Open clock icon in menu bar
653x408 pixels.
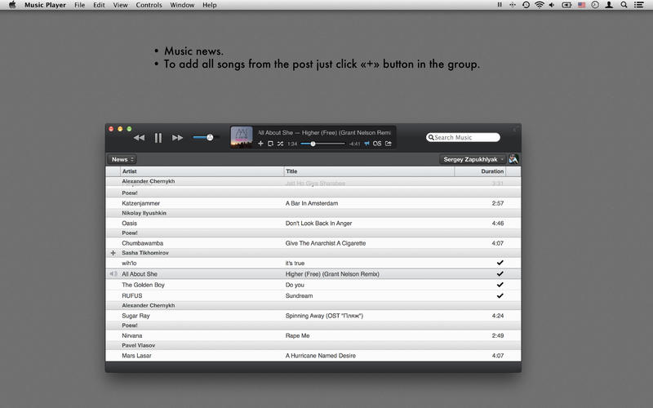[595, 5]
